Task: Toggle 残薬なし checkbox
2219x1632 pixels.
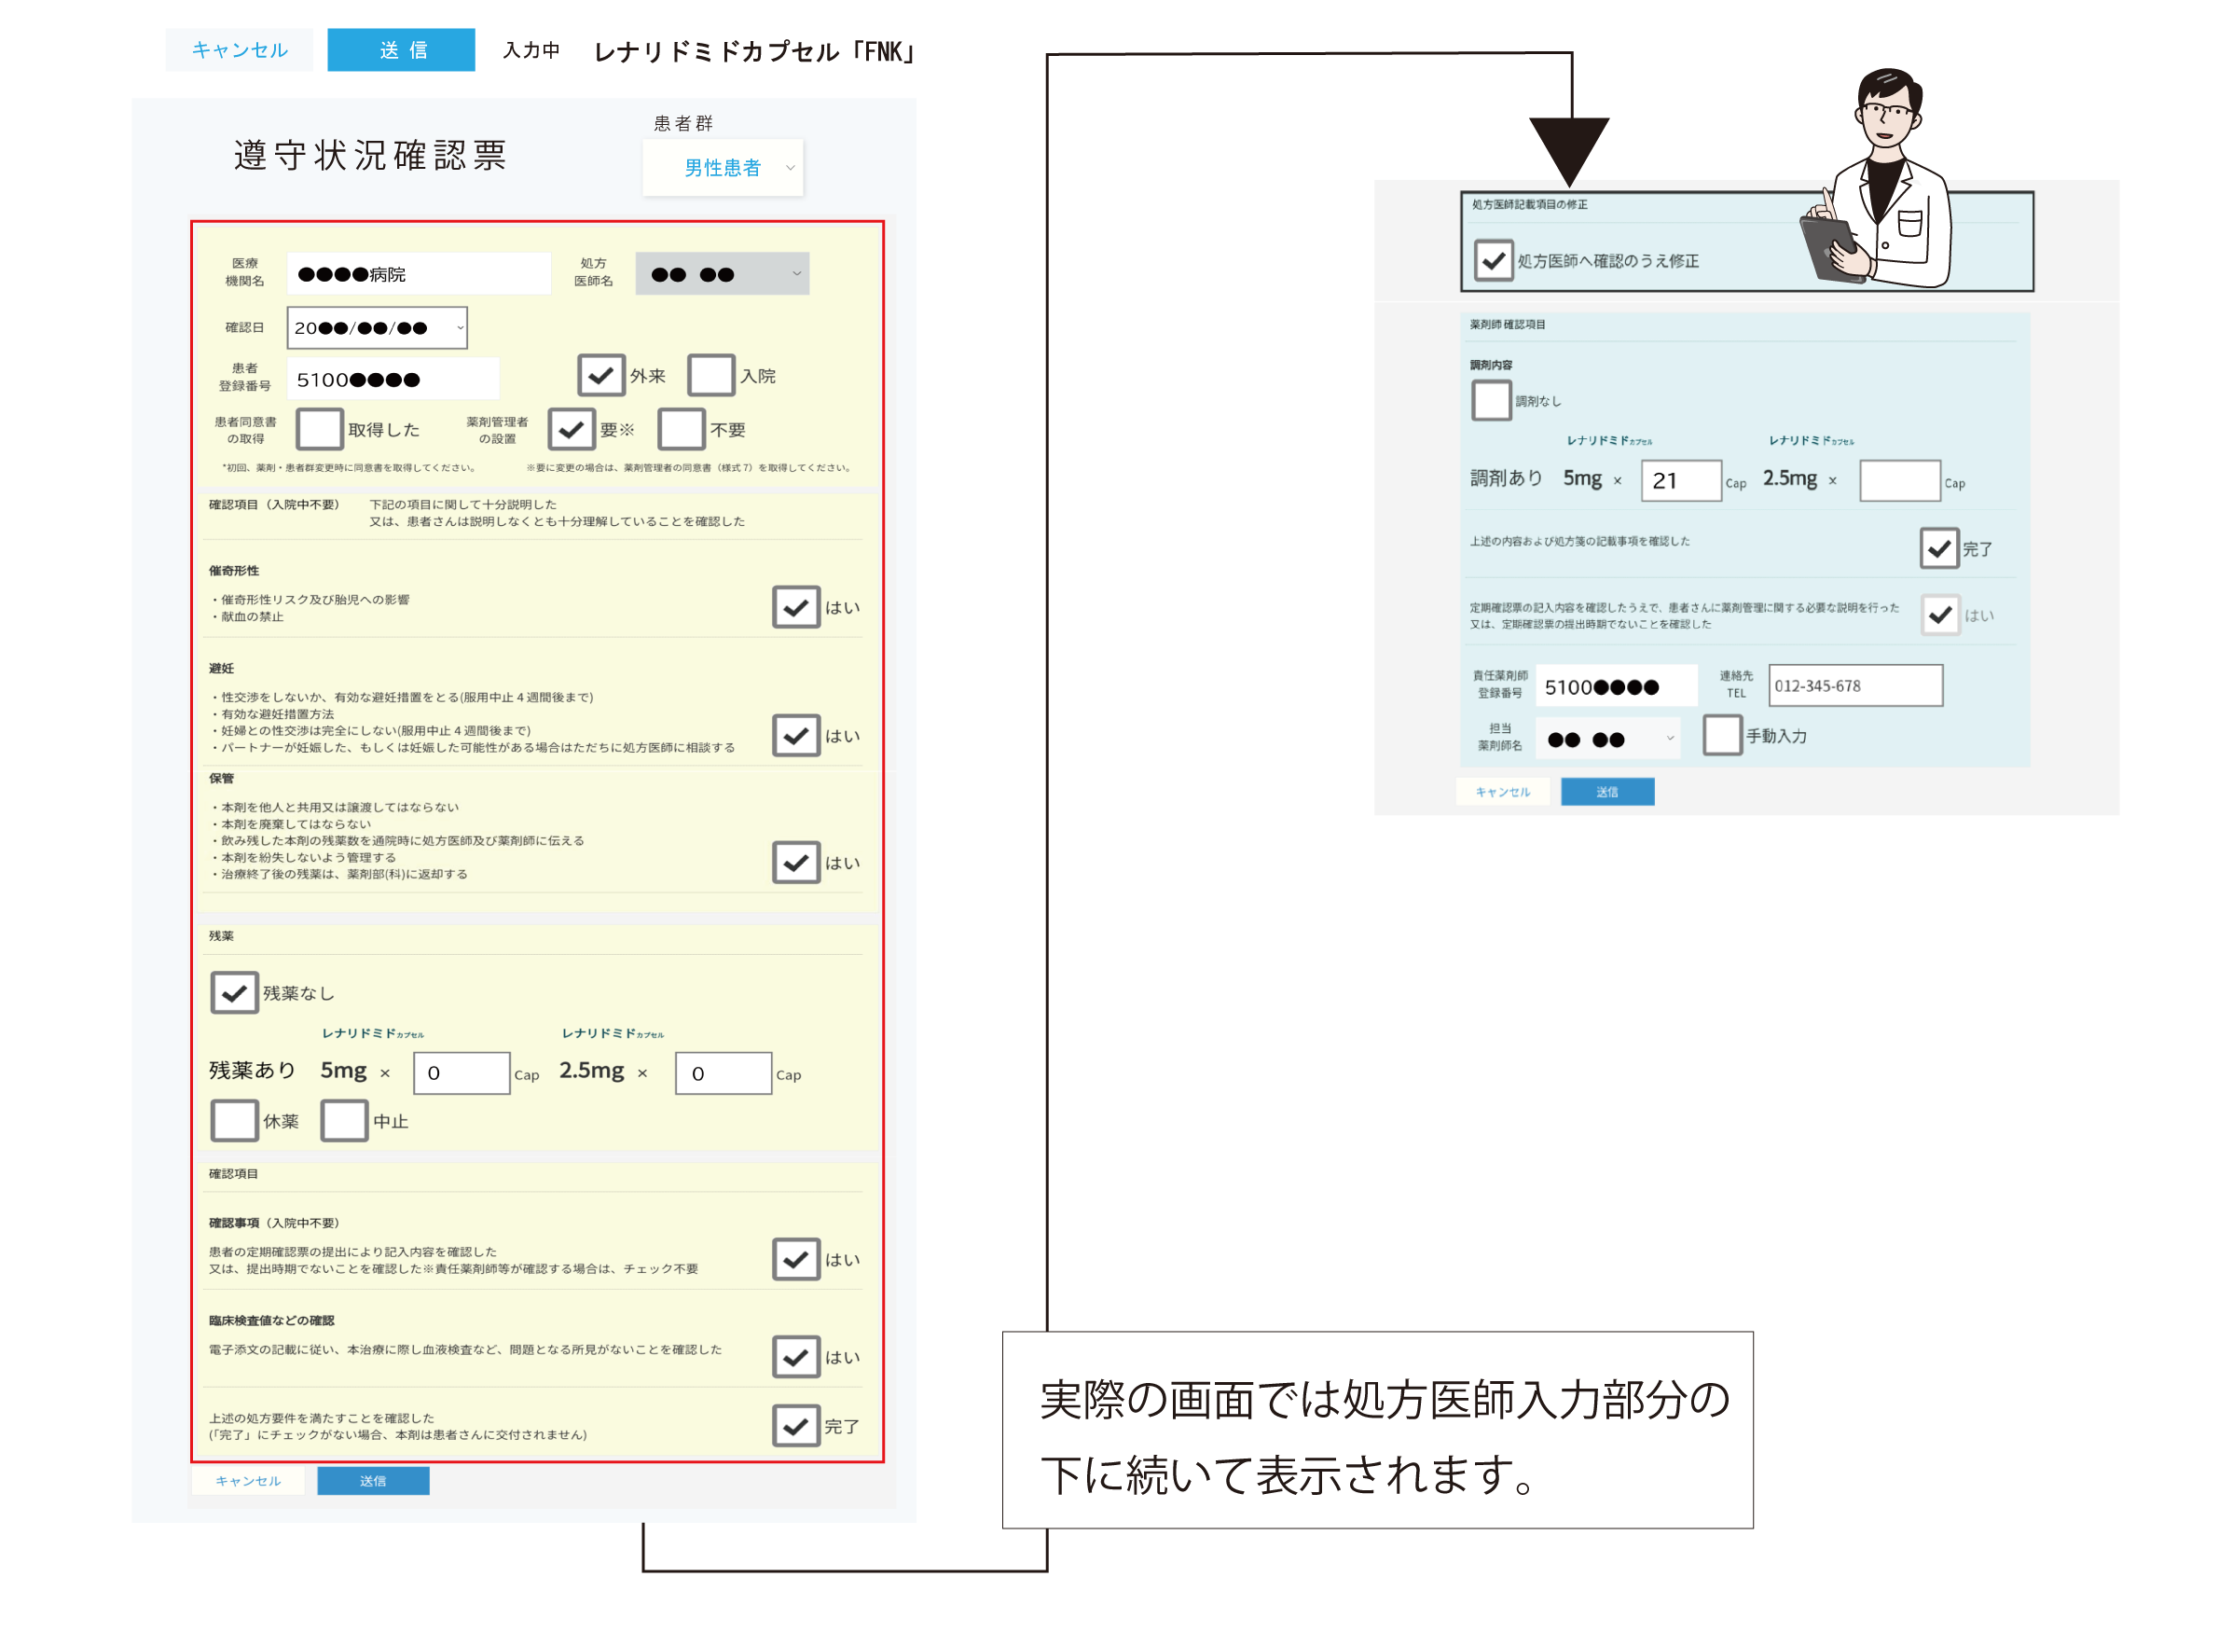Action: point(234,993)
